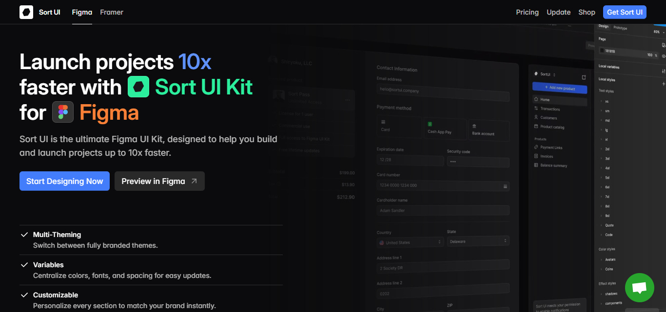Click the Cardholder name field Adam Sandler

(443, 210)
